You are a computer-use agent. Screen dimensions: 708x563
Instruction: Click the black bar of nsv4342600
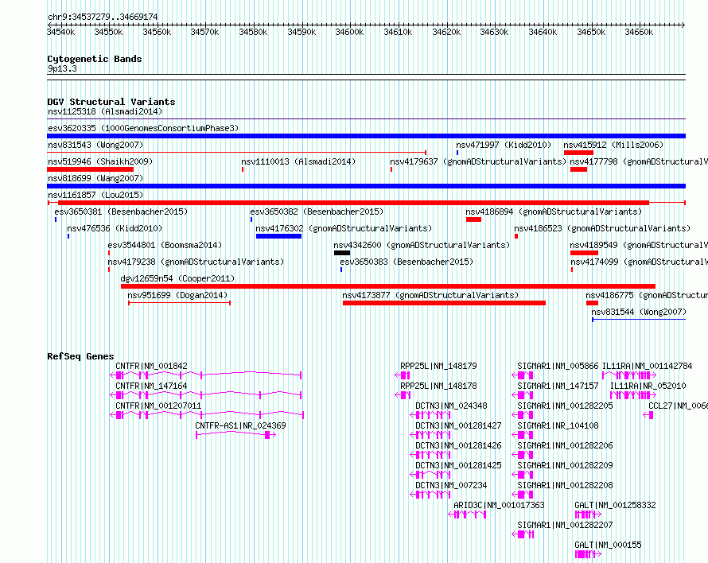point(342,253)
